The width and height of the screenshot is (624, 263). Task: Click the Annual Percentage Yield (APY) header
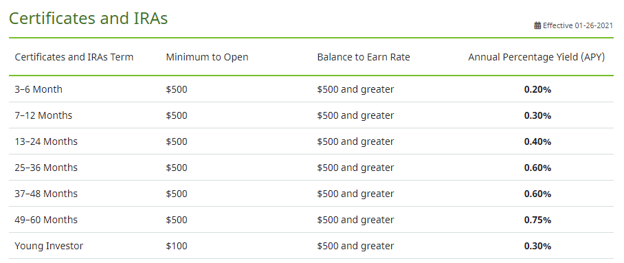point(537,57)
